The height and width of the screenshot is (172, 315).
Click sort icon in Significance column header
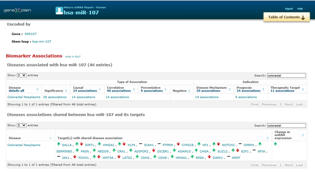pyautogui.click(x=67, y=91)
